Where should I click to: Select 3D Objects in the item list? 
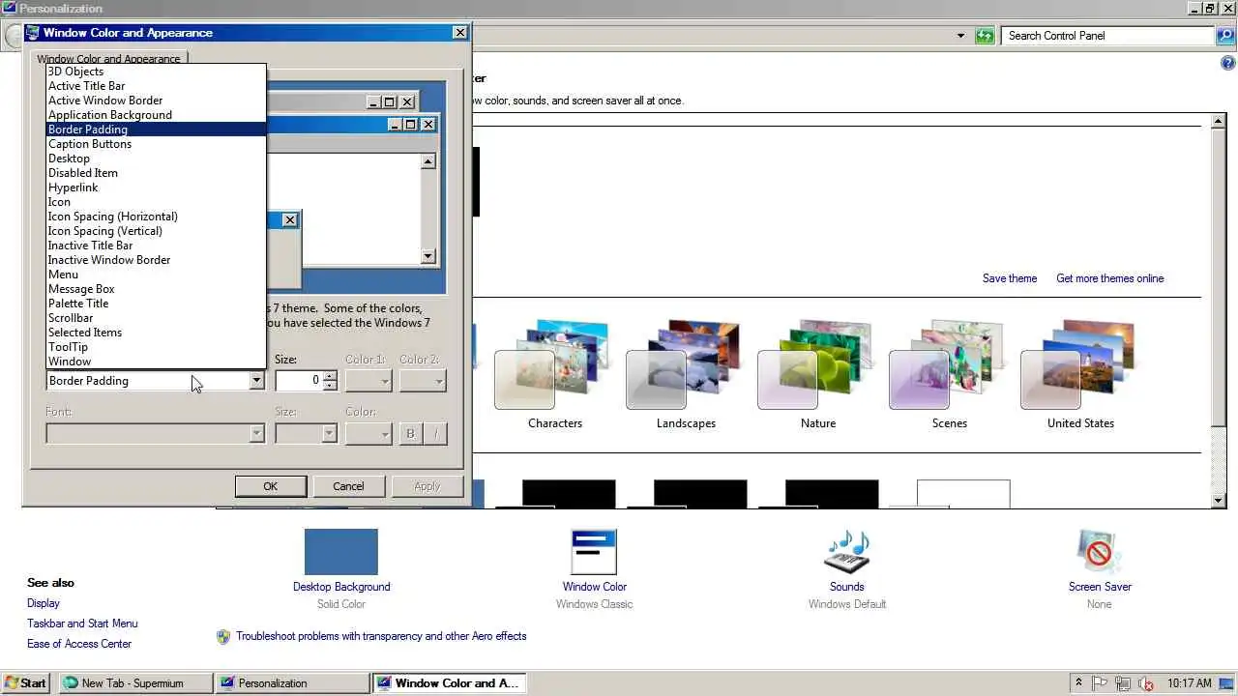pyautogui.click(x=156, y=72)
